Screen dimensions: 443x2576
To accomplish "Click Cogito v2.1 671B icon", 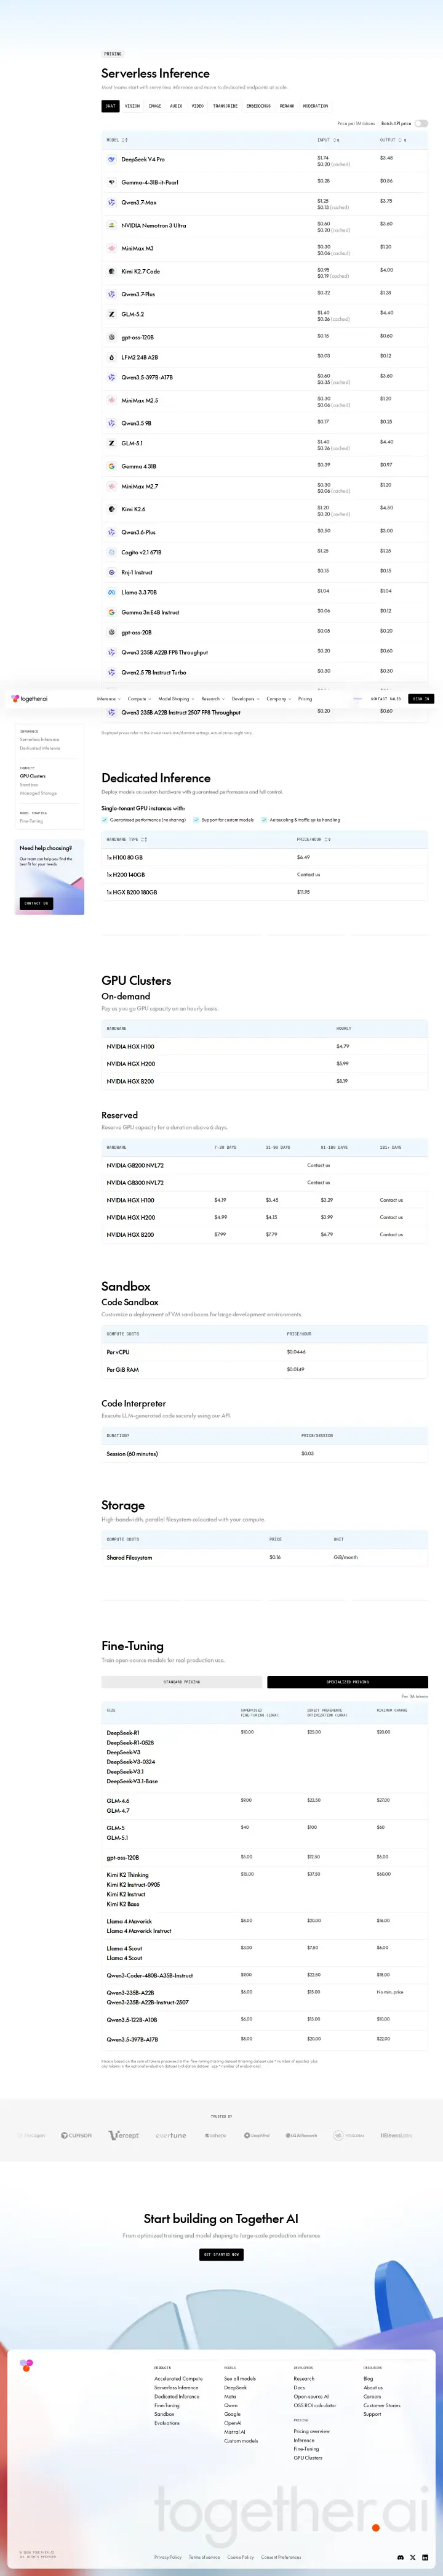I will (x=112, y=552).
